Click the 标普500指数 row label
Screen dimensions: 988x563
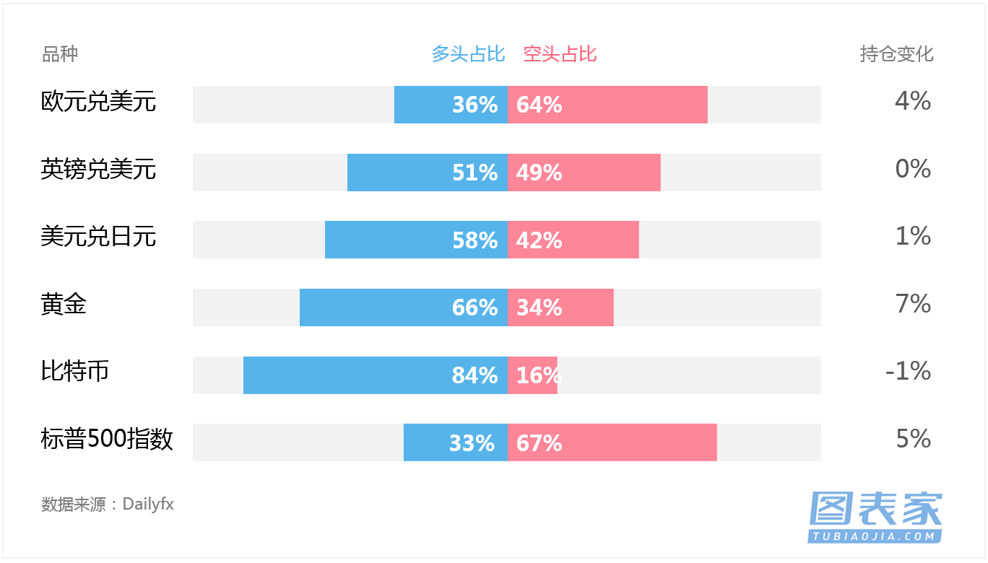pos(107,440)
